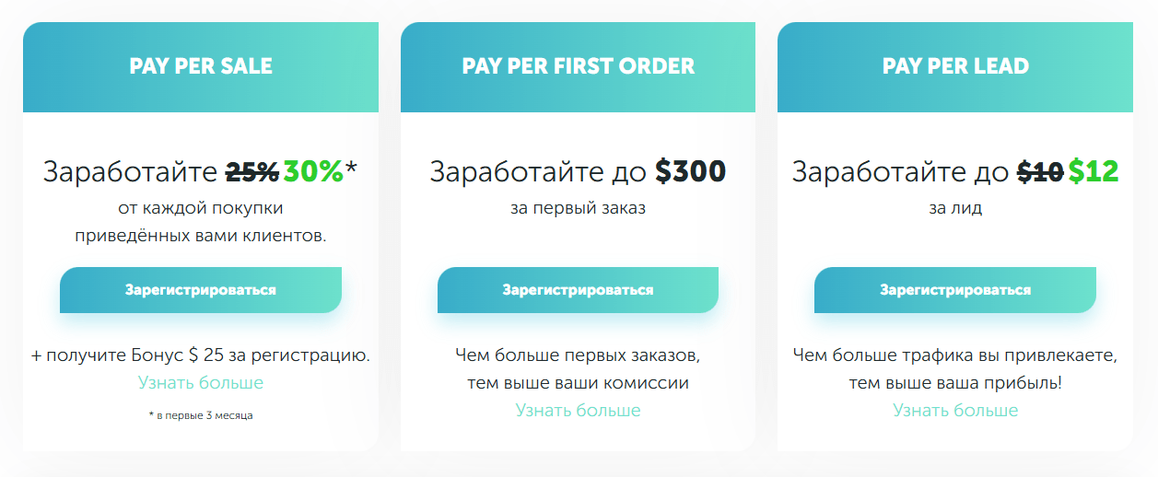Follow Узнать больше link under Pay Per Lead
The height and width of the screenshot is (477, 1158).
[x=955, y=410]
